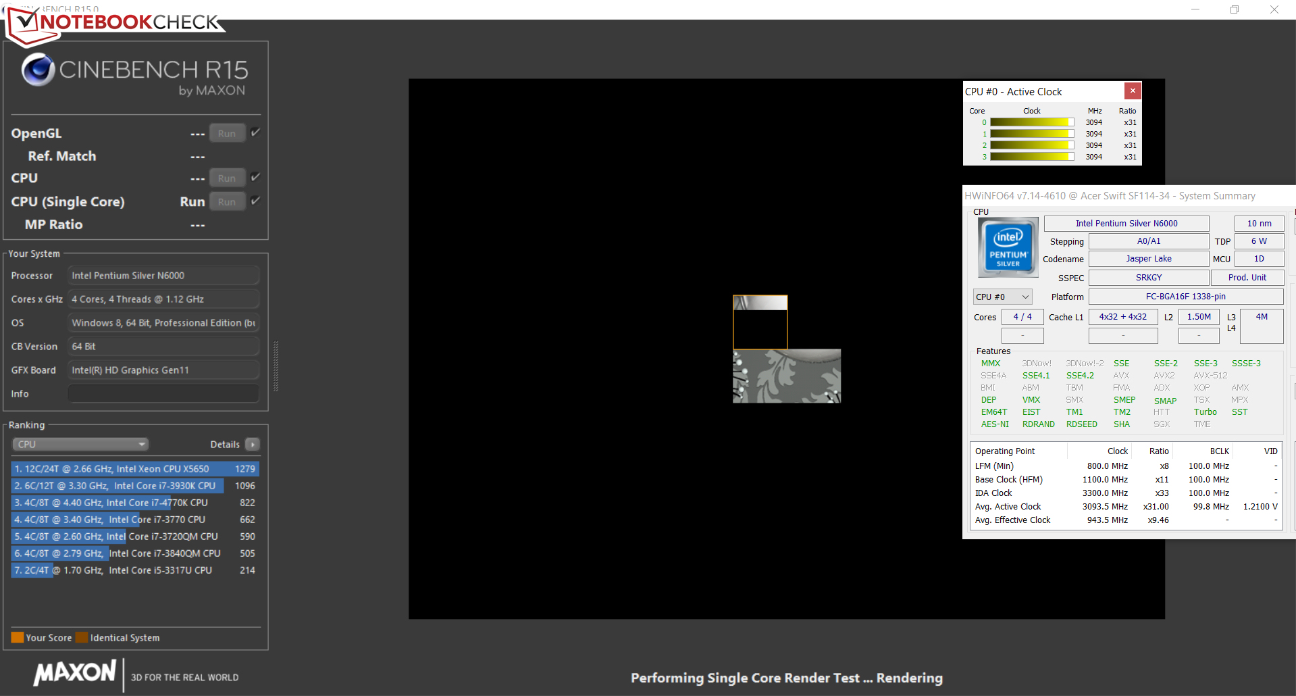Screen dimensions: 1296x696
Task: Click Core 1 clock bar in Active Clock
Action: [1032, 134]
